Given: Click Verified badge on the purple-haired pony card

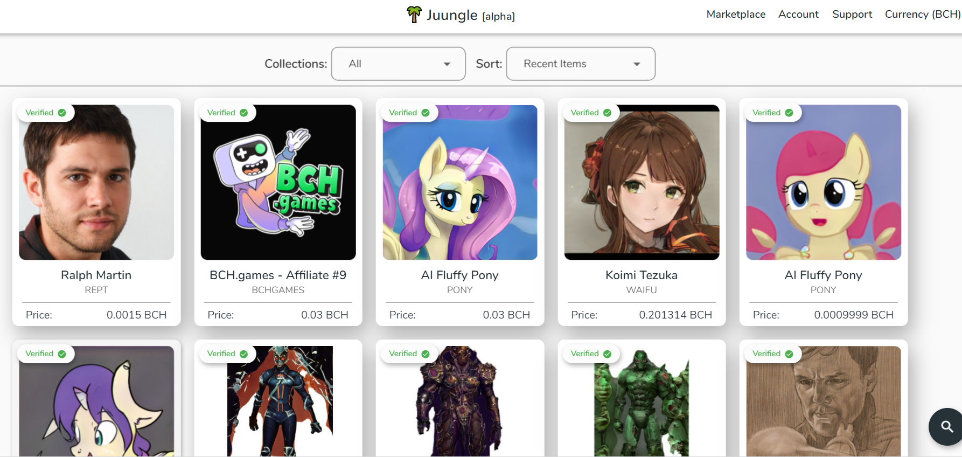Looking at the screenshot, I should tap(46, 354).
